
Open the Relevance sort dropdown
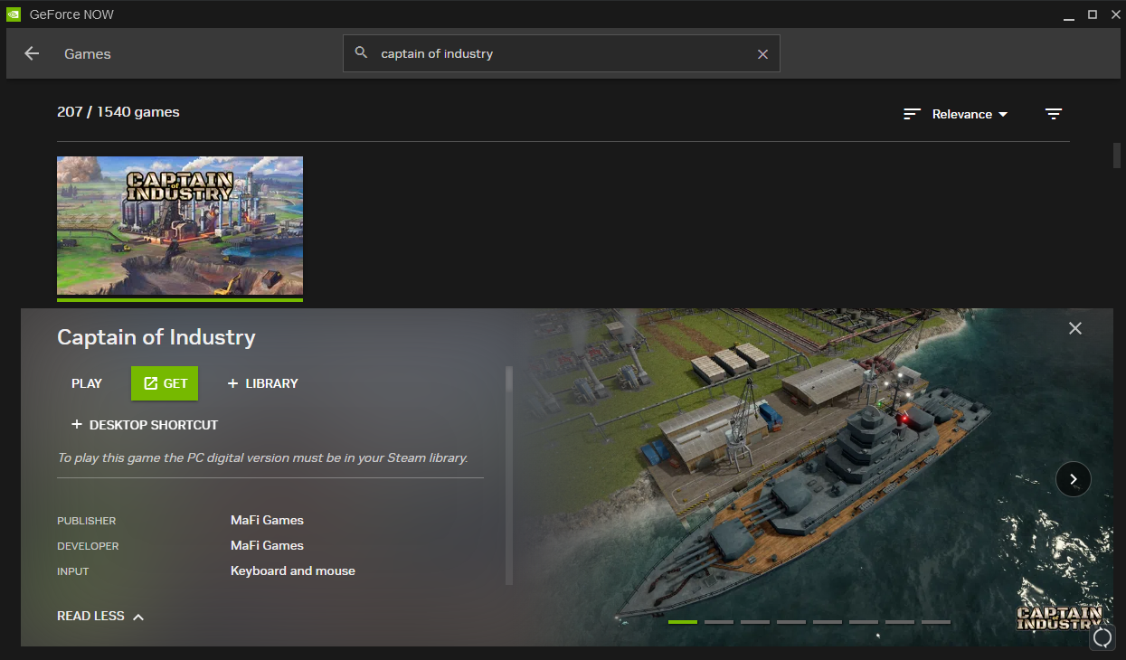(970, 114)
